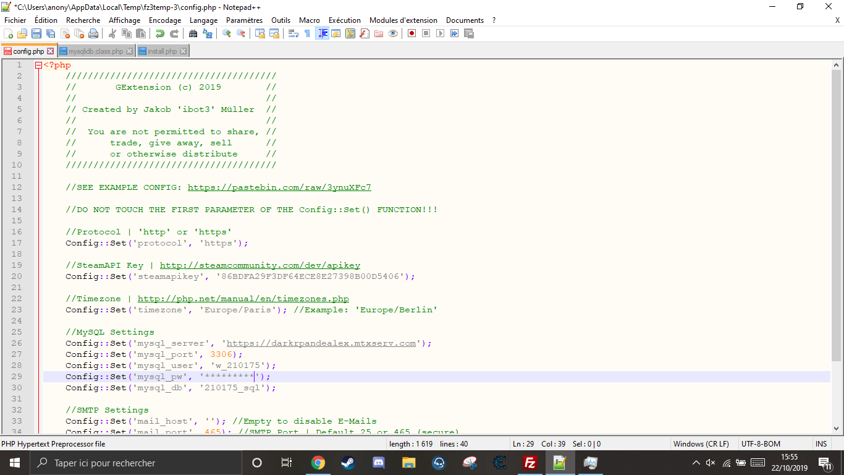Screen dimensions: 844x475
Task: Open Folder as Workspace icon
Action: (379, 33)
